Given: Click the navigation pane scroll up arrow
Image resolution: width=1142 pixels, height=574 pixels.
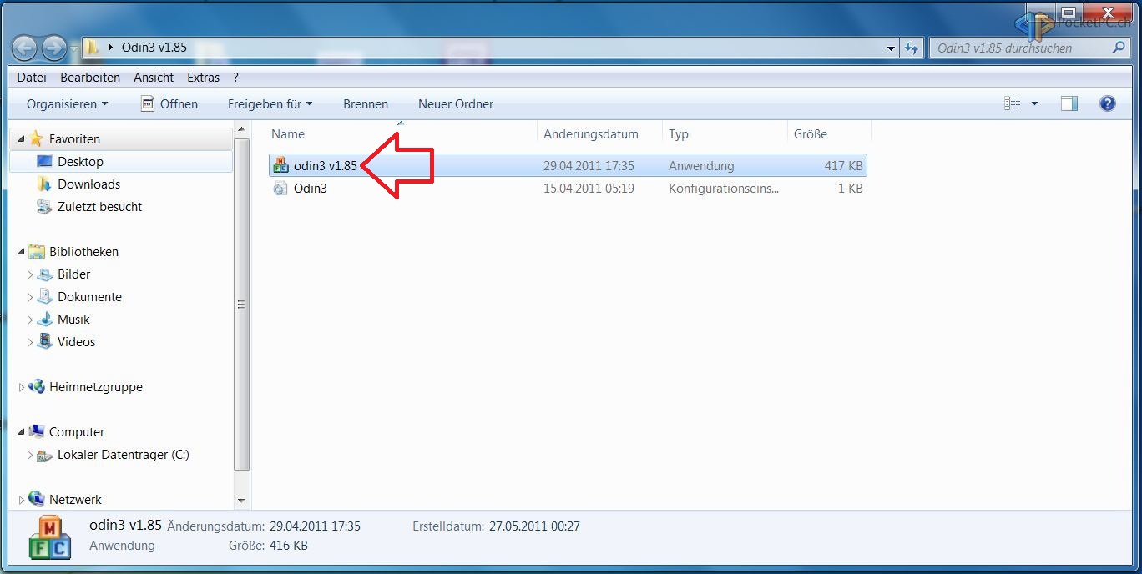Looking at the screenshot, I should tap(242, 129).
